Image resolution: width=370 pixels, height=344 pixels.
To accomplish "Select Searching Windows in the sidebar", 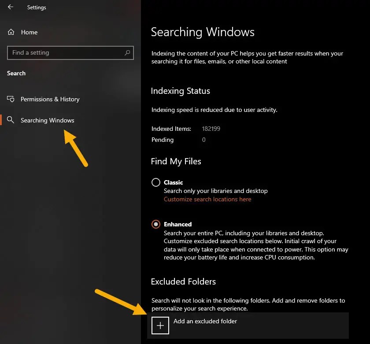I will coord(47,120).
